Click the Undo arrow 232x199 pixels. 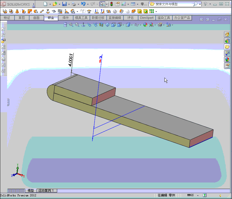coord(83,4)
